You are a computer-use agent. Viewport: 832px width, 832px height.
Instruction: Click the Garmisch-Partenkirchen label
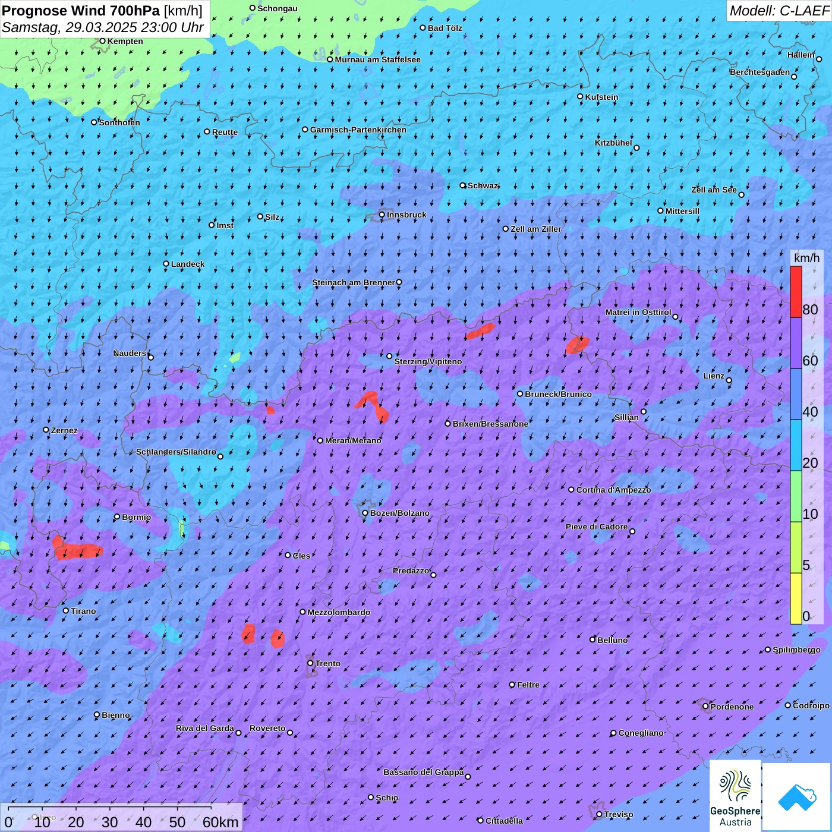[358, 130]
